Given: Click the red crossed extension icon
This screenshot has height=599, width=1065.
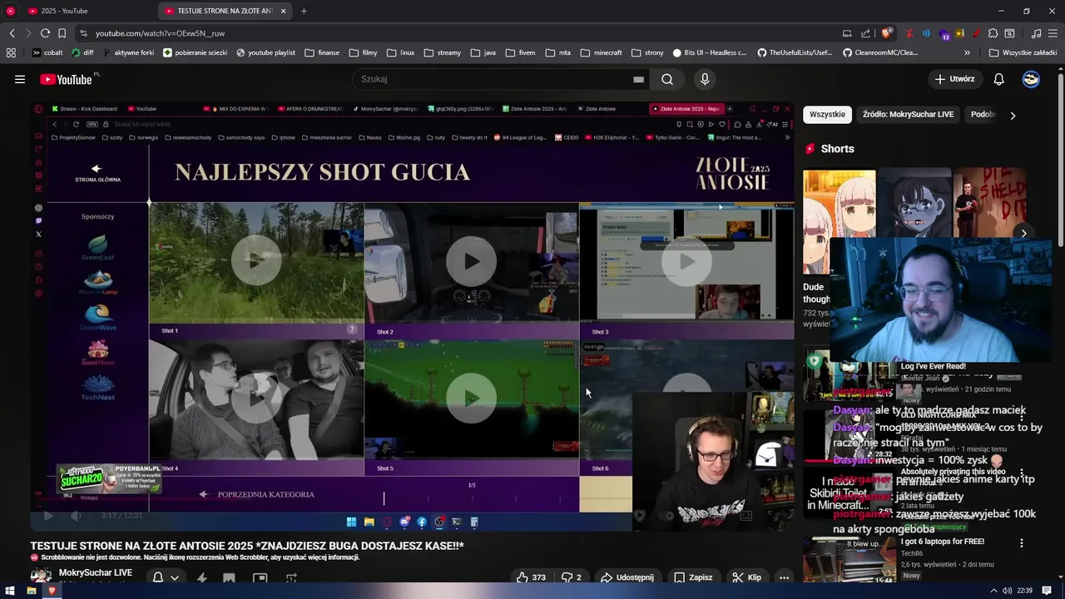Looking at the screenshot, I should (909, 33).
